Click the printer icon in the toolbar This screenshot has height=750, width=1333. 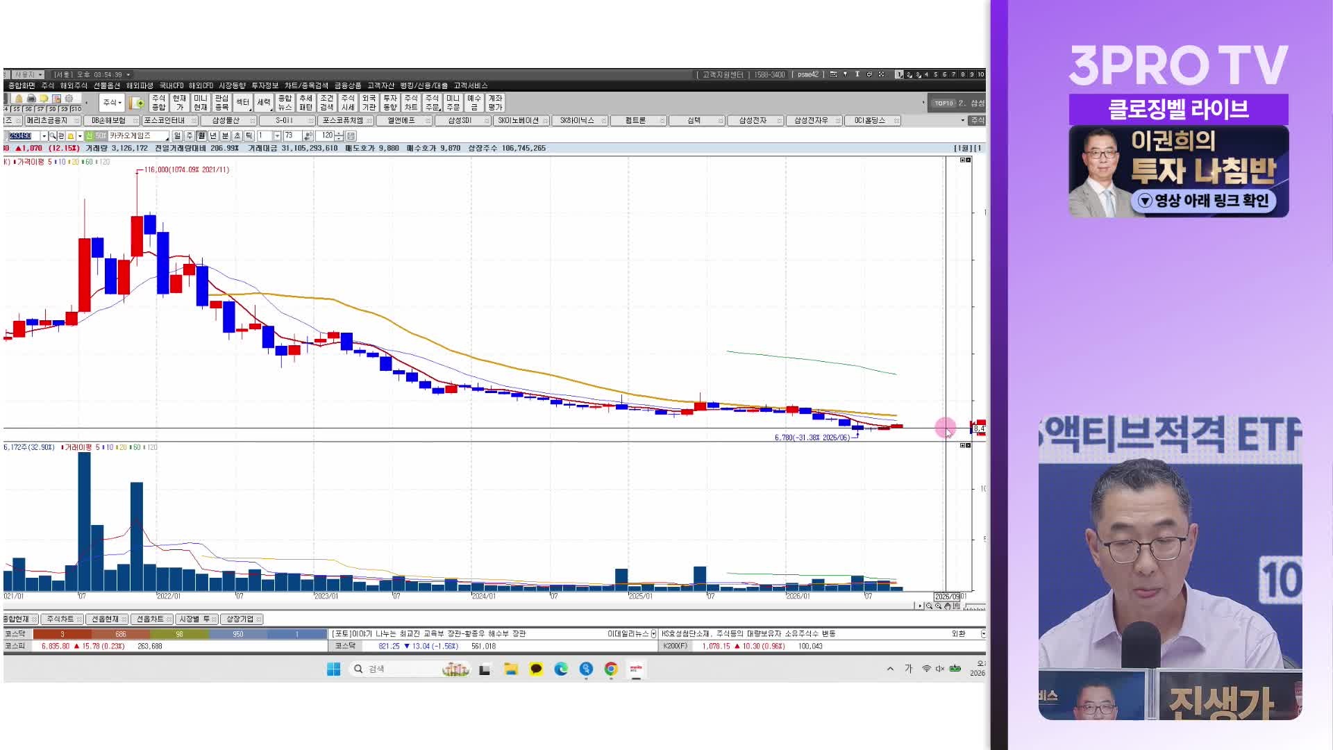31,99
